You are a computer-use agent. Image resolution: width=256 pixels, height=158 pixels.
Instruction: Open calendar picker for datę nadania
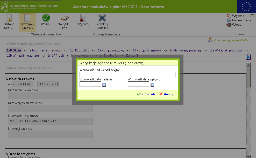pos(104,85)
